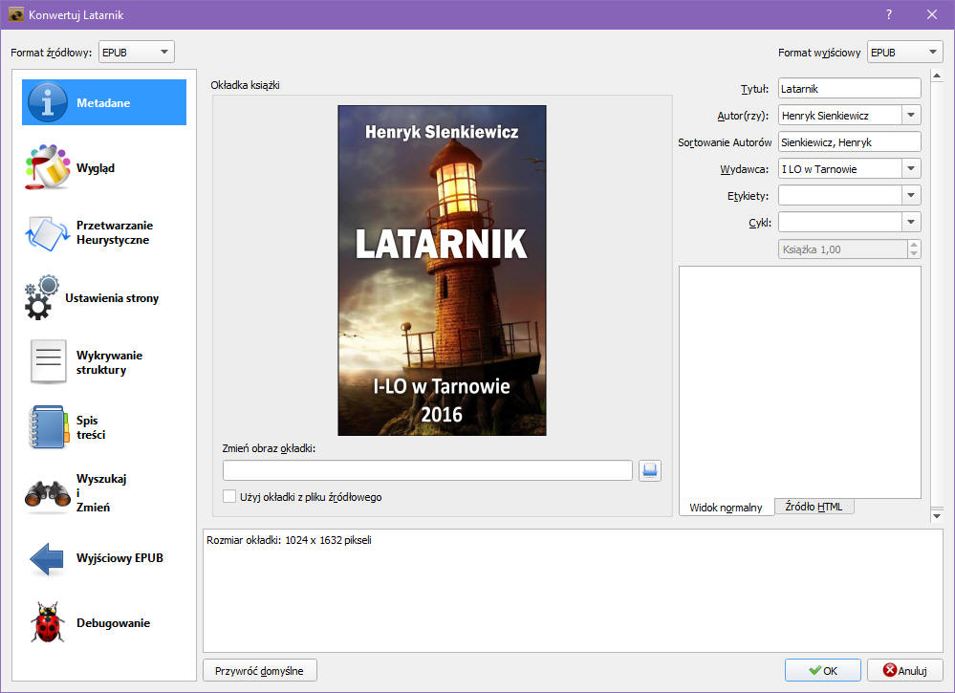Click into the Tytuł text field
The width and height of the screenshot is (955, 693).
pos(849,89)
